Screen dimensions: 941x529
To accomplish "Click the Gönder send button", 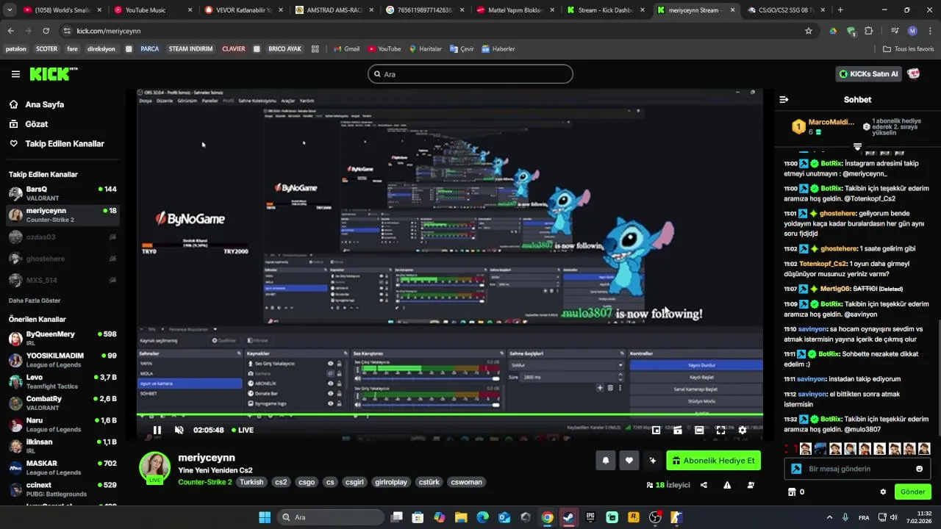I will pos(912,492).
